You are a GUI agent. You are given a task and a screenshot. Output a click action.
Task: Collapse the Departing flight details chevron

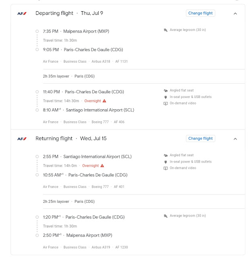(x=235, y=14)
